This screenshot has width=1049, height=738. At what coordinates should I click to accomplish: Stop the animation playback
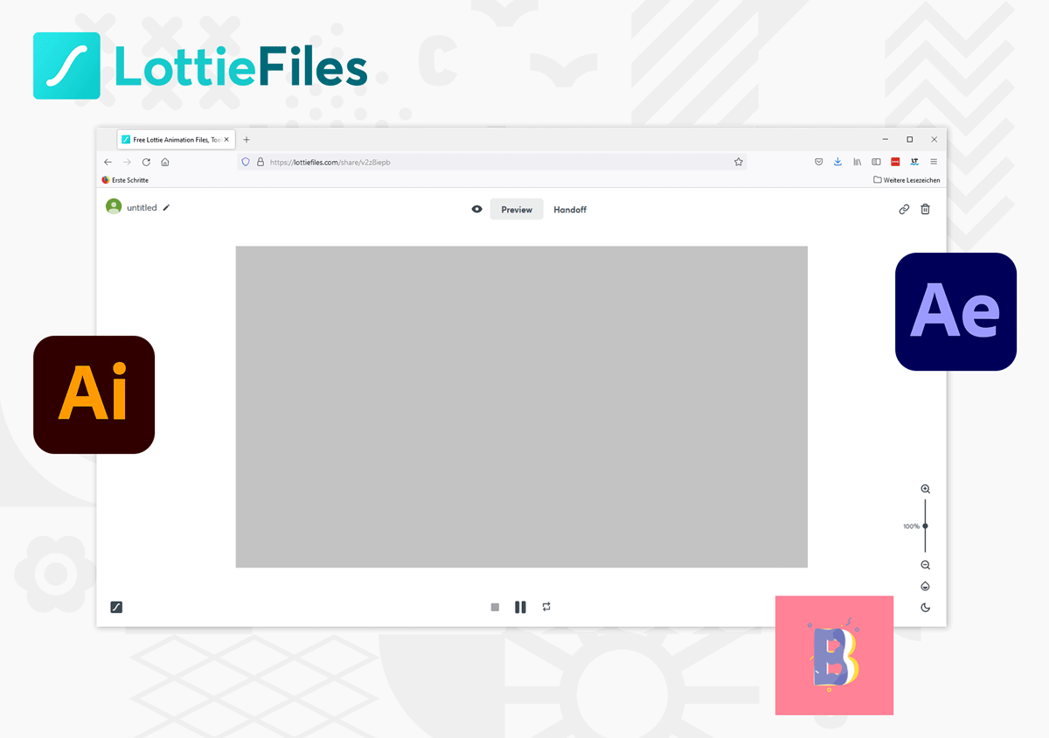(x=495, y=607)
